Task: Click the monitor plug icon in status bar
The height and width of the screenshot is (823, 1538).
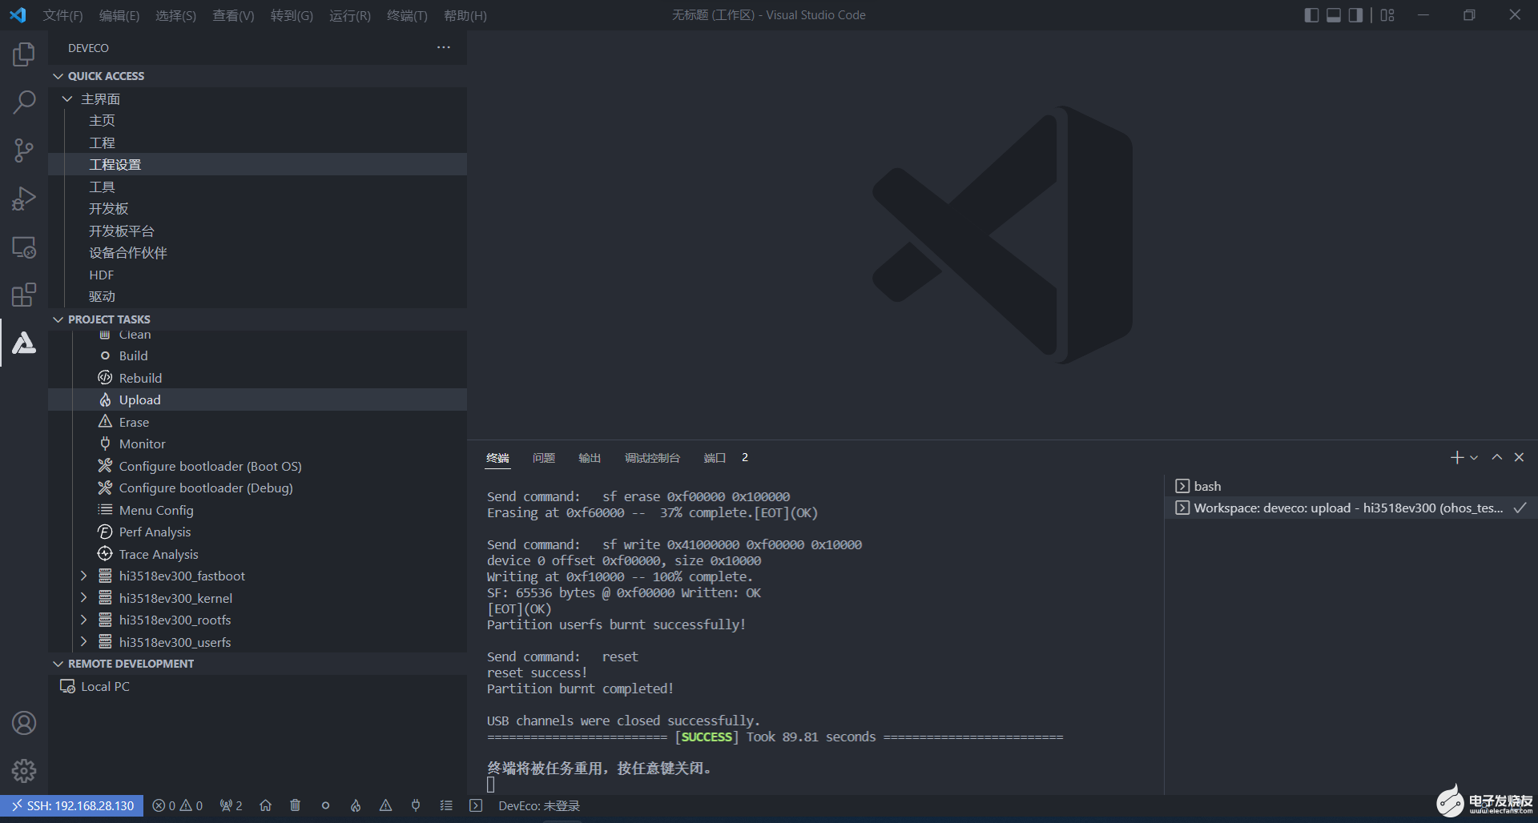Action: coord(416,805)
